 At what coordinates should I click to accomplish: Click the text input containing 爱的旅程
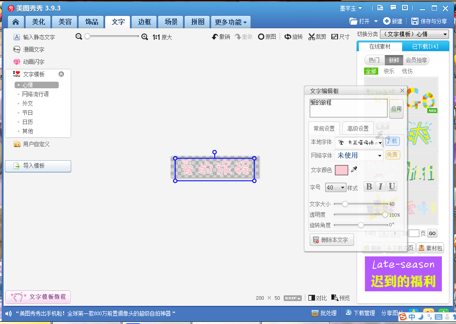click(x=348, y=108)
